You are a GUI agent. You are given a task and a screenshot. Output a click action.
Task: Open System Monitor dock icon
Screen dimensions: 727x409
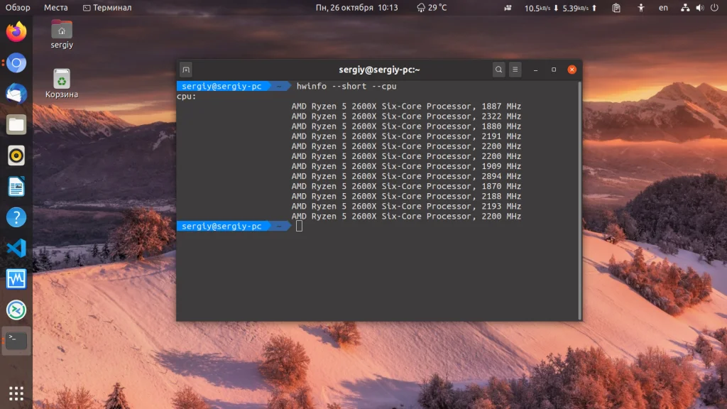(x=16, y=279)
